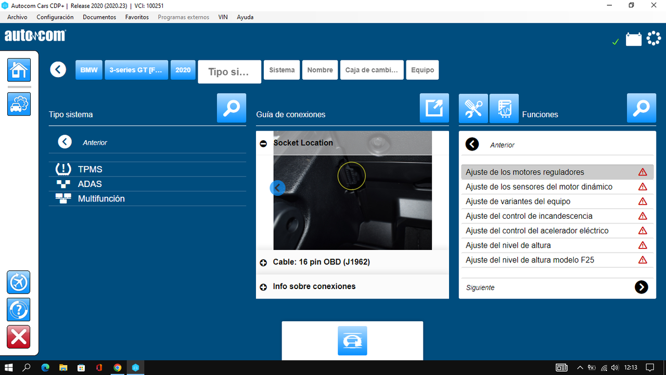Click the Autocom logo
The height and width of the screenshot is (375, 666).
(35, 35)
